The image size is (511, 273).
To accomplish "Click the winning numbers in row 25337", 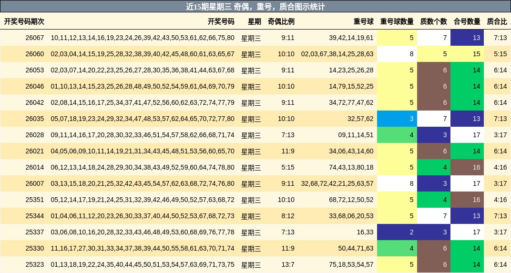I will pos(143,233).
